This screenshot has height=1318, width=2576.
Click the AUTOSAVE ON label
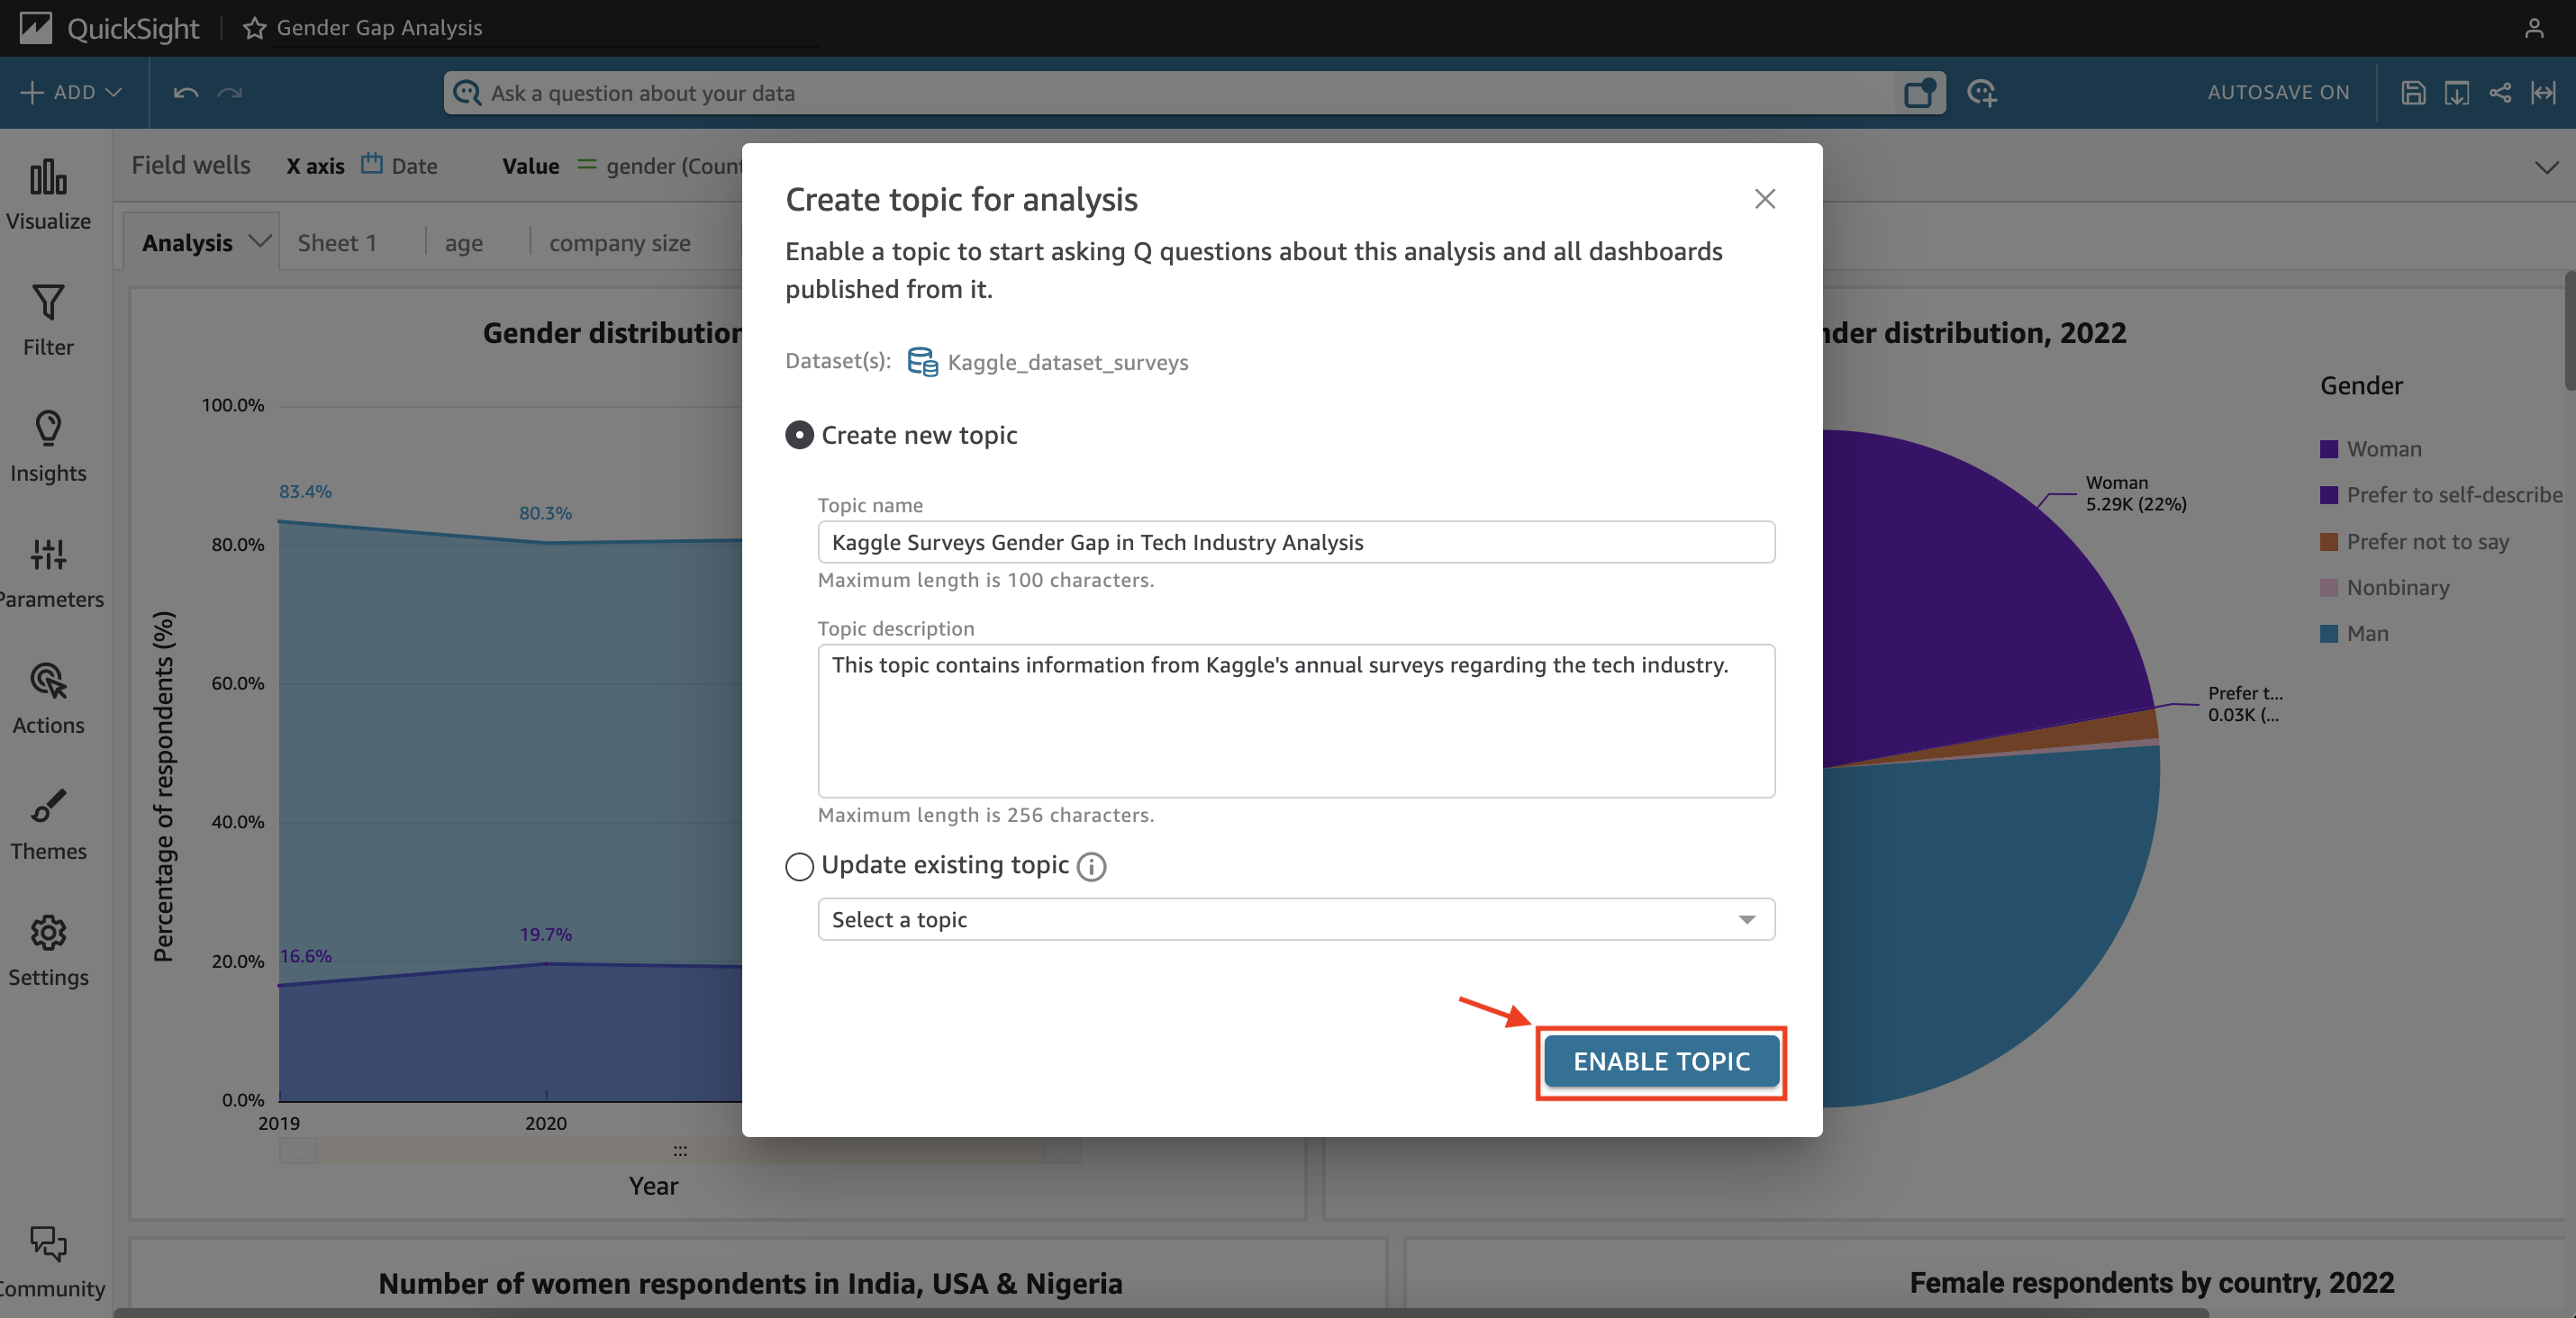[2278, 93]
